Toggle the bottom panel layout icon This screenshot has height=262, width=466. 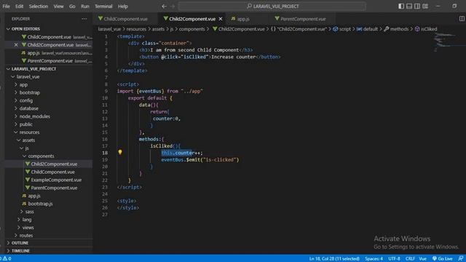click(x=409, y=7)
